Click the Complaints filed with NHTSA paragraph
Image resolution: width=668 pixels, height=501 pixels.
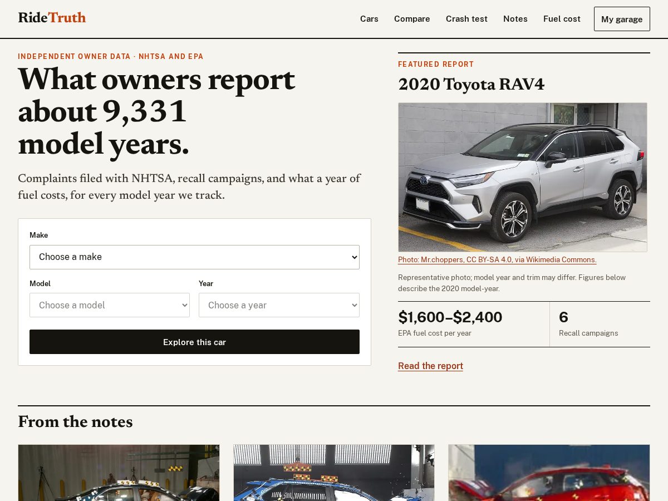189,187
